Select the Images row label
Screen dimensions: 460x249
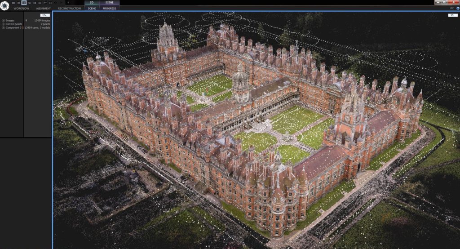click(10, 21)
